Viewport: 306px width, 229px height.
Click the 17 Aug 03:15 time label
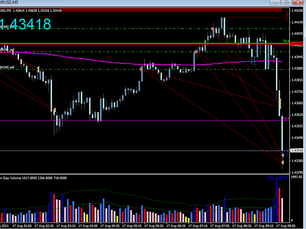[66, 226]
